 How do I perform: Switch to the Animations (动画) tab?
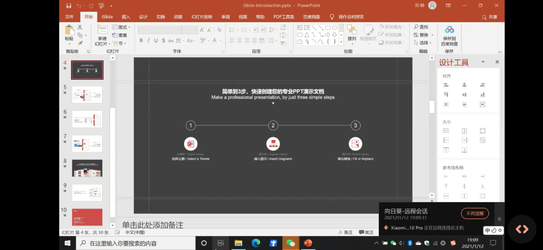pos(178,17)
